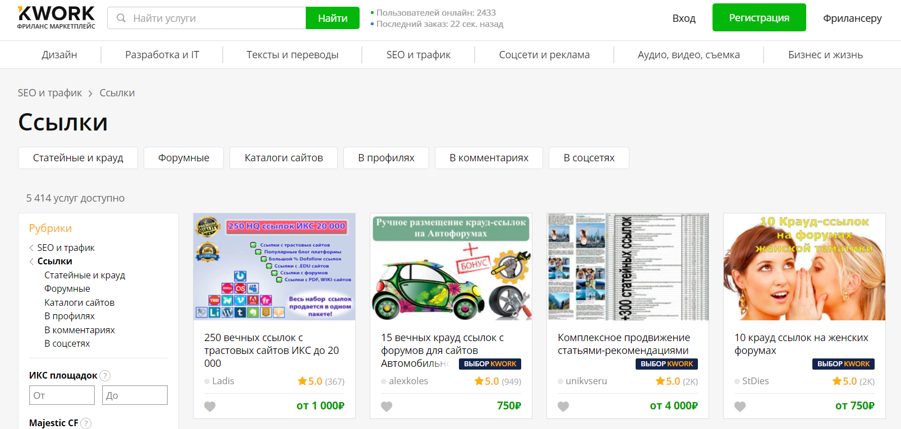The image size is (901, 429).
Task: Click ВЫБОР KWORK badge on alexkoles card
Action: click(490, 364)
